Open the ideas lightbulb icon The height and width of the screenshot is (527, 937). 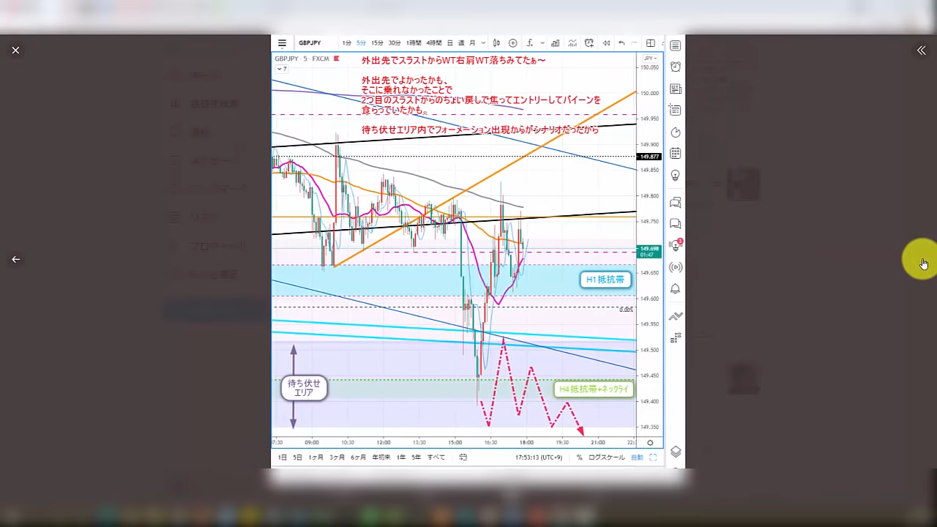pyautogui.click(x=675, y=176)
